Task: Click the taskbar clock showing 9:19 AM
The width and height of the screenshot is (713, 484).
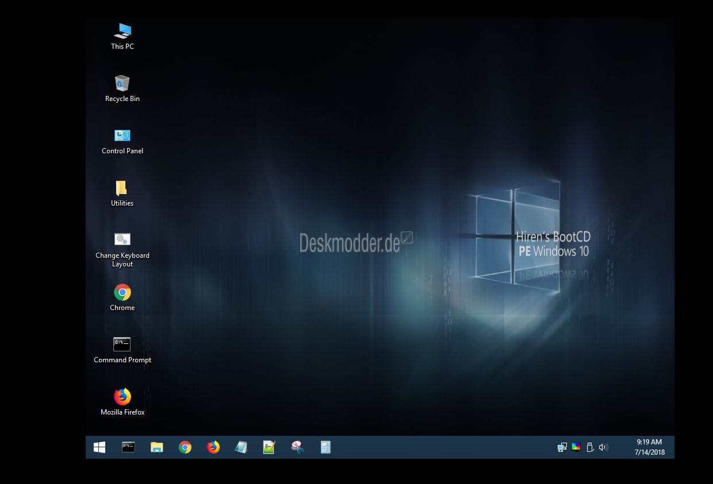Action: point(649,447)
